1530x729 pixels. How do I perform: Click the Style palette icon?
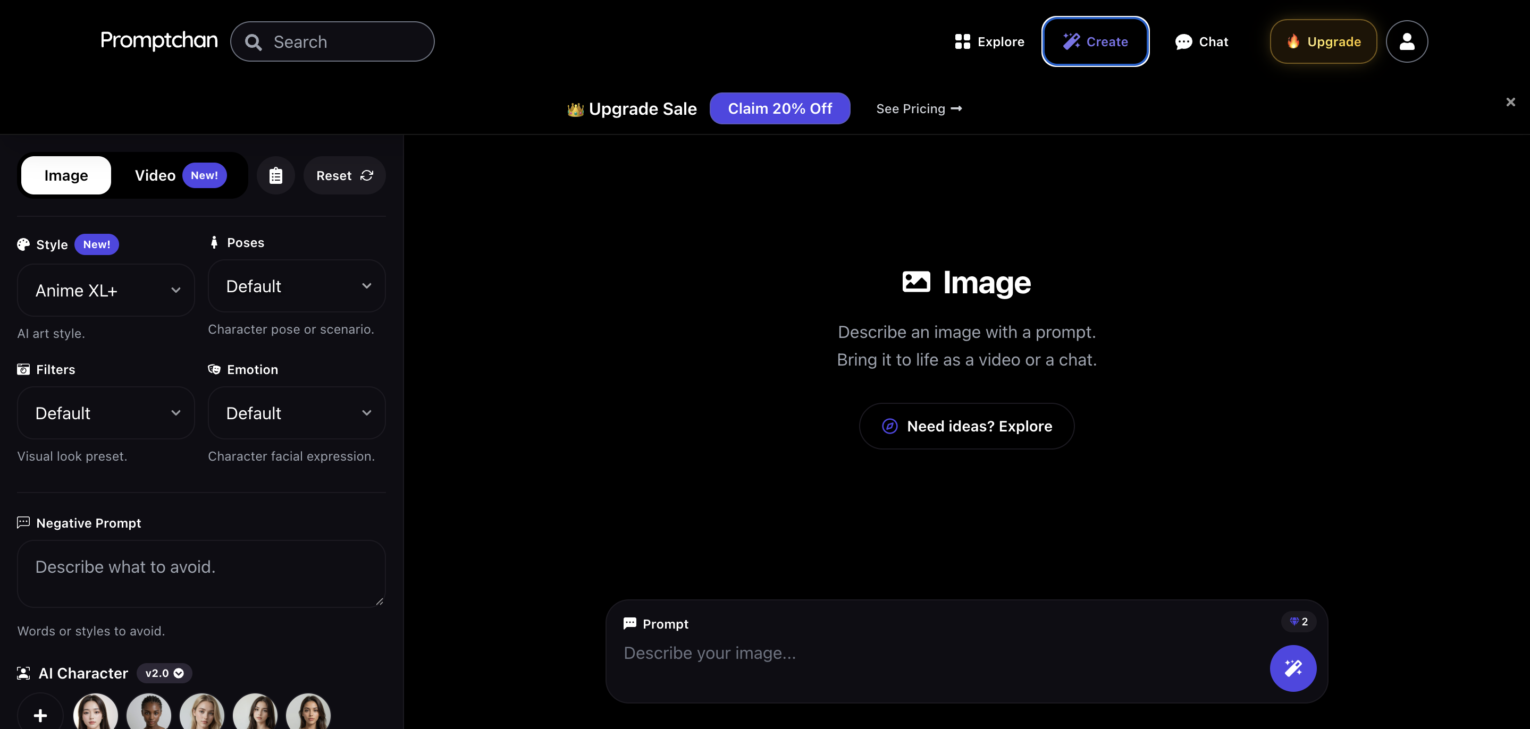pos(23,244)
